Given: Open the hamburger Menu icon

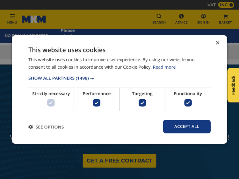Looking at the screenshot, I should point(12,17).
